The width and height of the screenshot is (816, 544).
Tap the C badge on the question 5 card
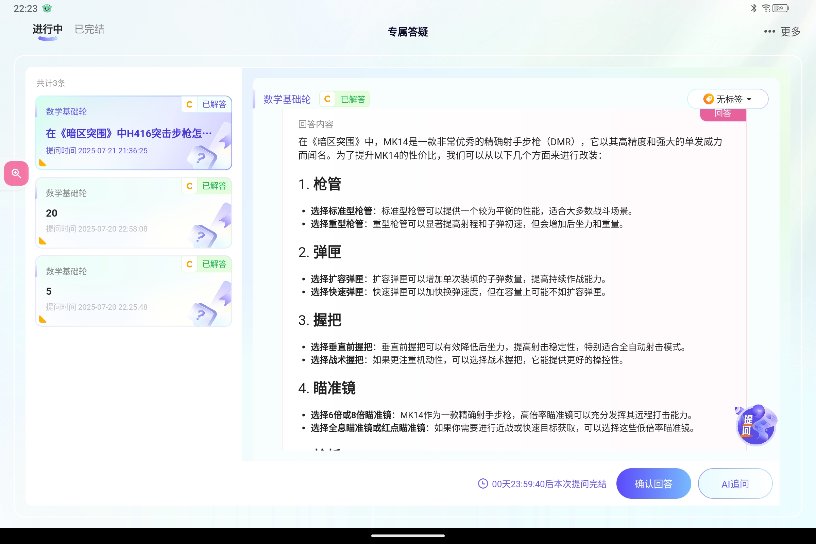(x=189, y=265)
